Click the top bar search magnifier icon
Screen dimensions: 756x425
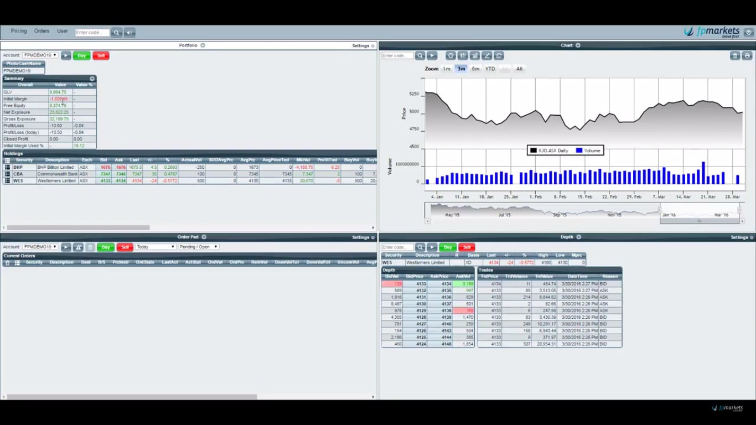click(116, 33)
